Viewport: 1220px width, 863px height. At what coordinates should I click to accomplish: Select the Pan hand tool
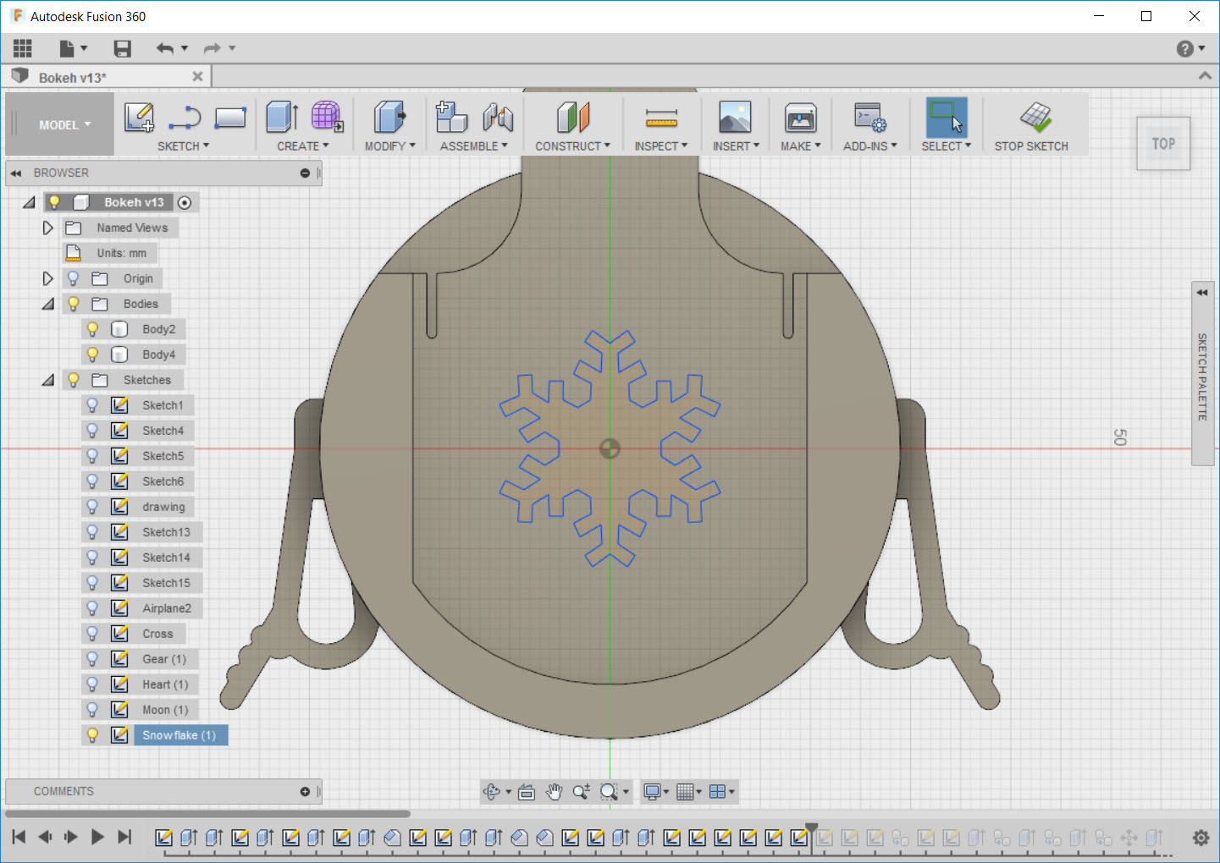pos(554,792)
